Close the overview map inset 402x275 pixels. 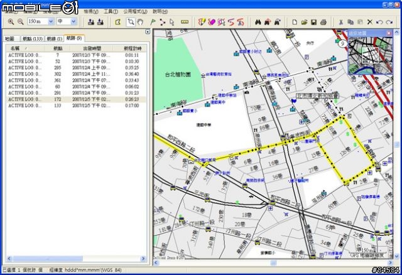coord(389,33)
